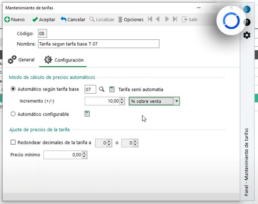This screenshot has height=204, width=258.
Task: Accept changes with Aceptar
Action: tap(44, 19)
